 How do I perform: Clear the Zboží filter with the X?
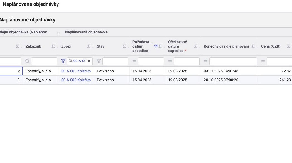coord(89,61)
